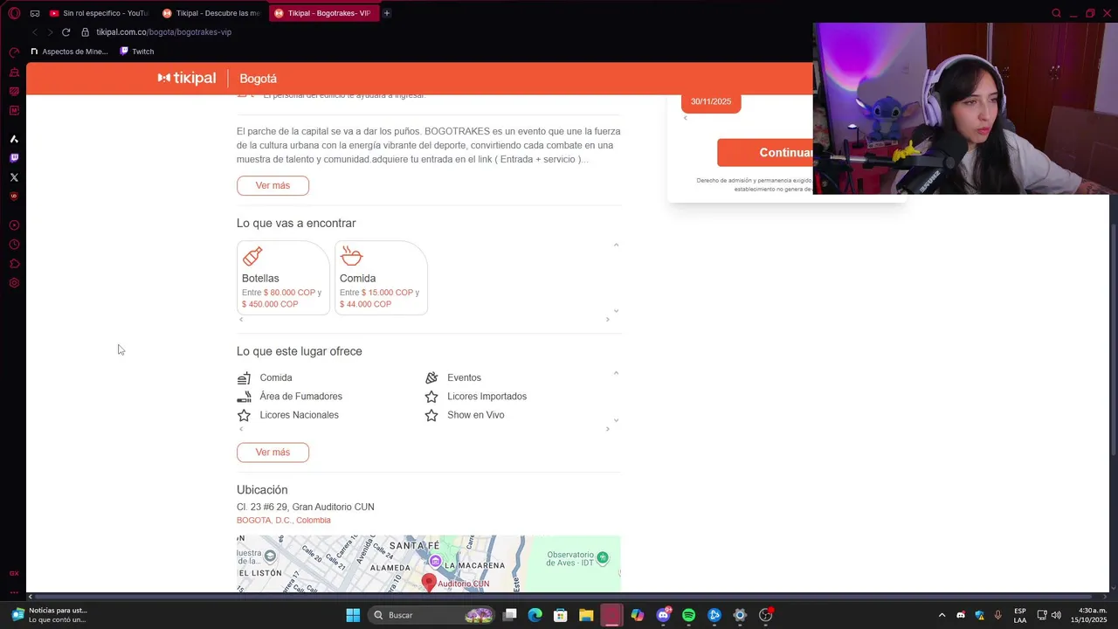Open GX Control speedometer icon in sidebar
1118x629 pixels.
(x=14, y=53)
